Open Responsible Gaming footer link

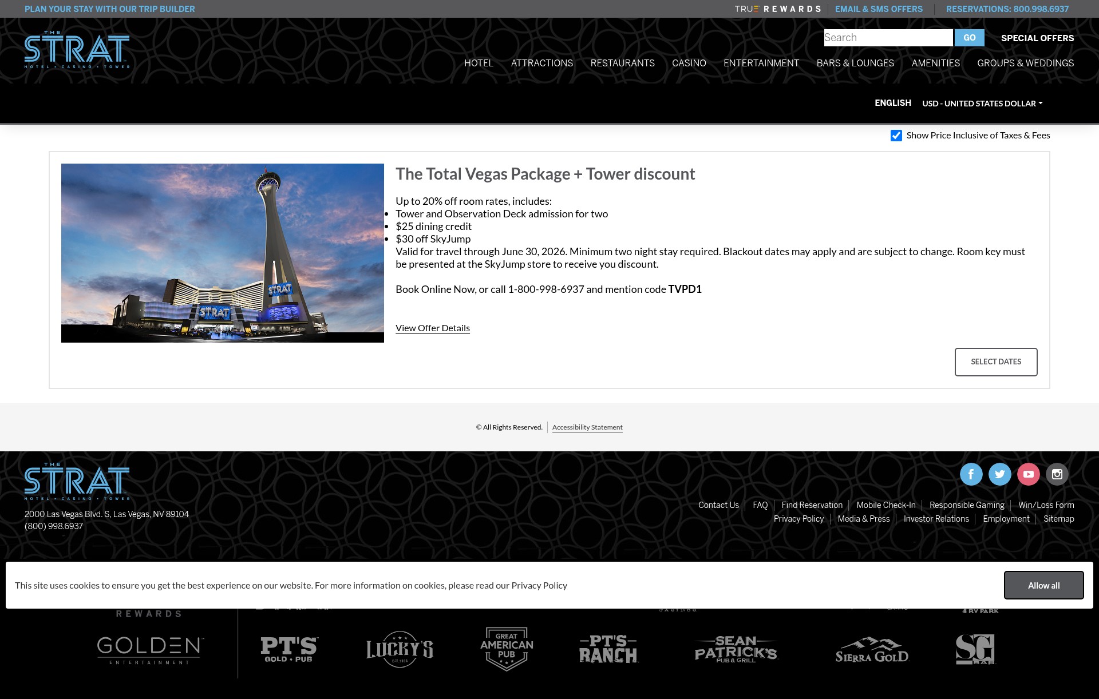pyautogui.click(x=967, y=505)
